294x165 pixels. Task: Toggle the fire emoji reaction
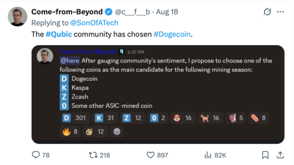tap(70, 132)
